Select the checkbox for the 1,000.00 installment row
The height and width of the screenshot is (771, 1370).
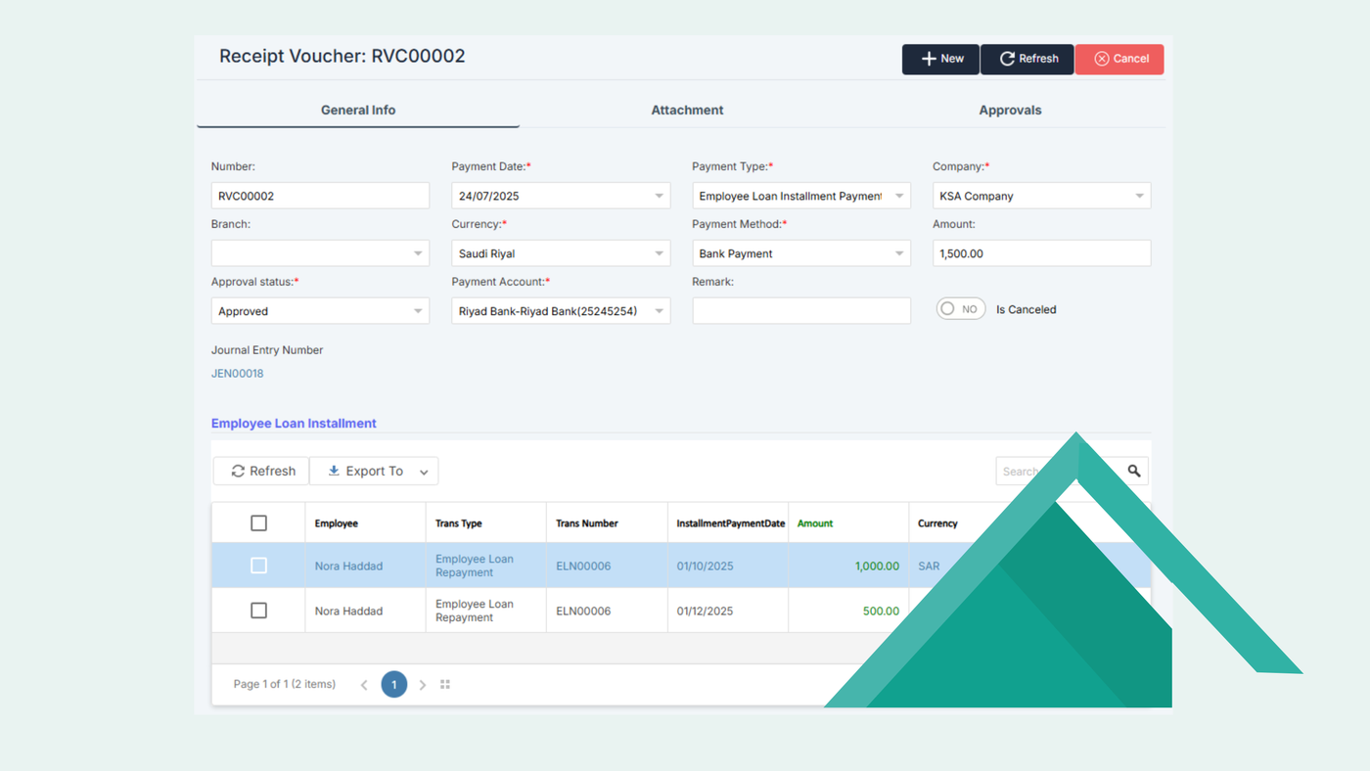point(258,566)
